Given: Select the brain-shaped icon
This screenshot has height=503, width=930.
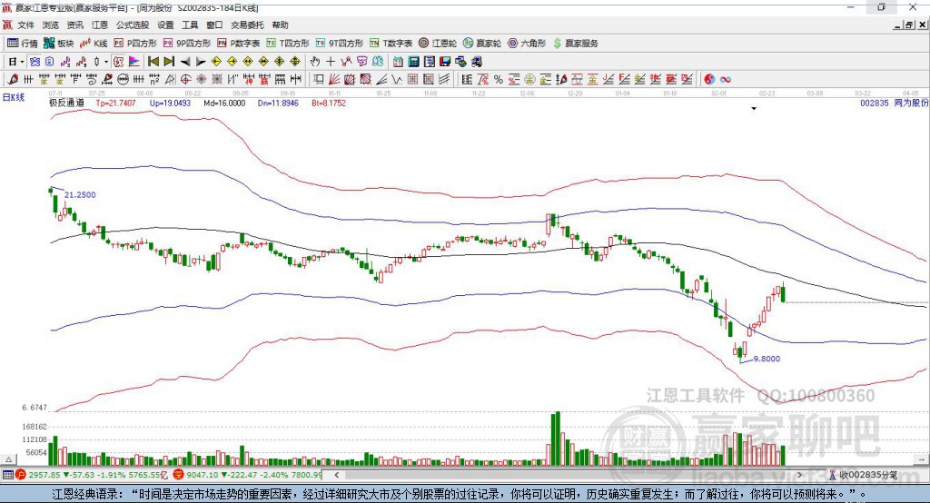Looking at the screenshot, I should (378, 62).
